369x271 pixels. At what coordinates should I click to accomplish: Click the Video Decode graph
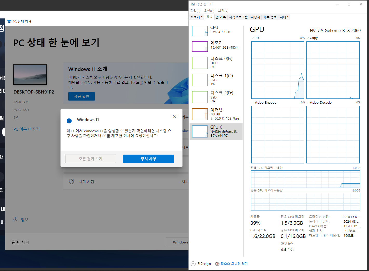[333, 135]
